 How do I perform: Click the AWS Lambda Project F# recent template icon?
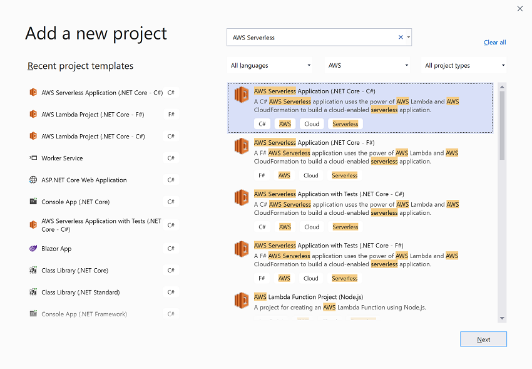(x=33, y=115)
